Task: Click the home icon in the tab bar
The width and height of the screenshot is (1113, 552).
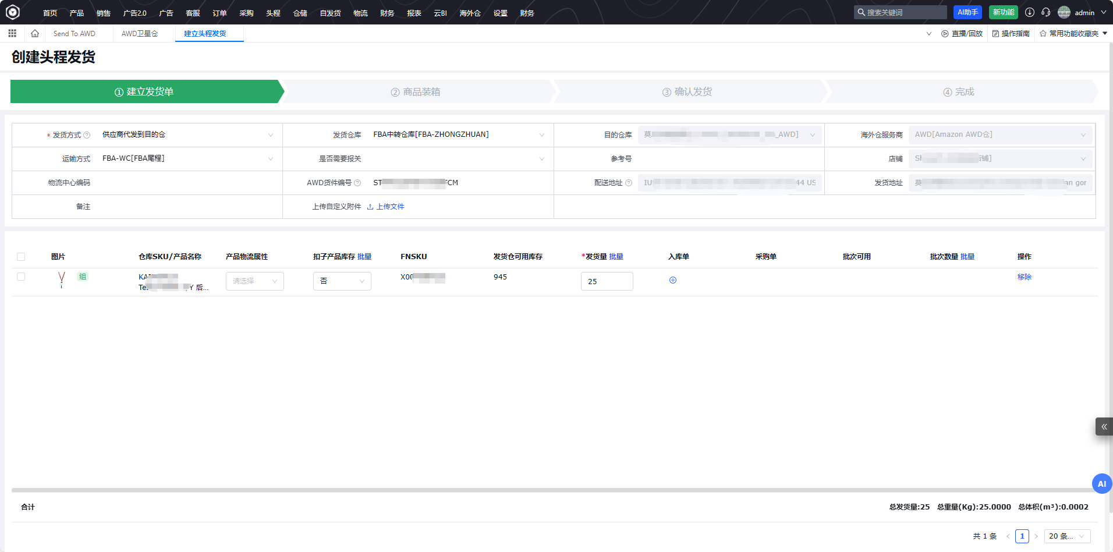Action: 35,34
